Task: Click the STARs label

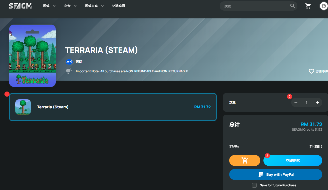Action: coord(234,146)
